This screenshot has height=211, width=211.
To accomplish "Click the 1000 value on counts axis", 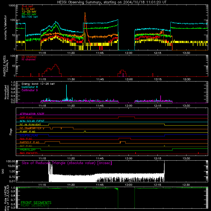I will coord(12,6).
